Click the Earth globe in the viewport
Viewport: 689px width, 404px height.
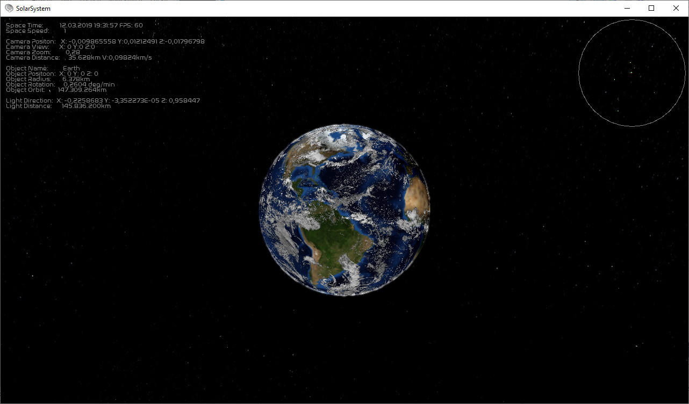tap(344, 210)
